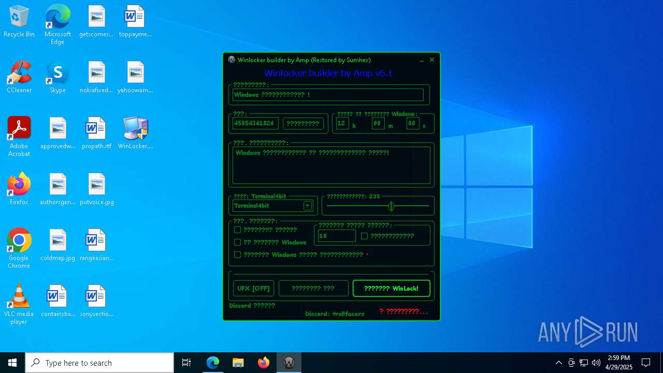
Task: Select the yahoowarn image file icon
Action: click(135, 77)
